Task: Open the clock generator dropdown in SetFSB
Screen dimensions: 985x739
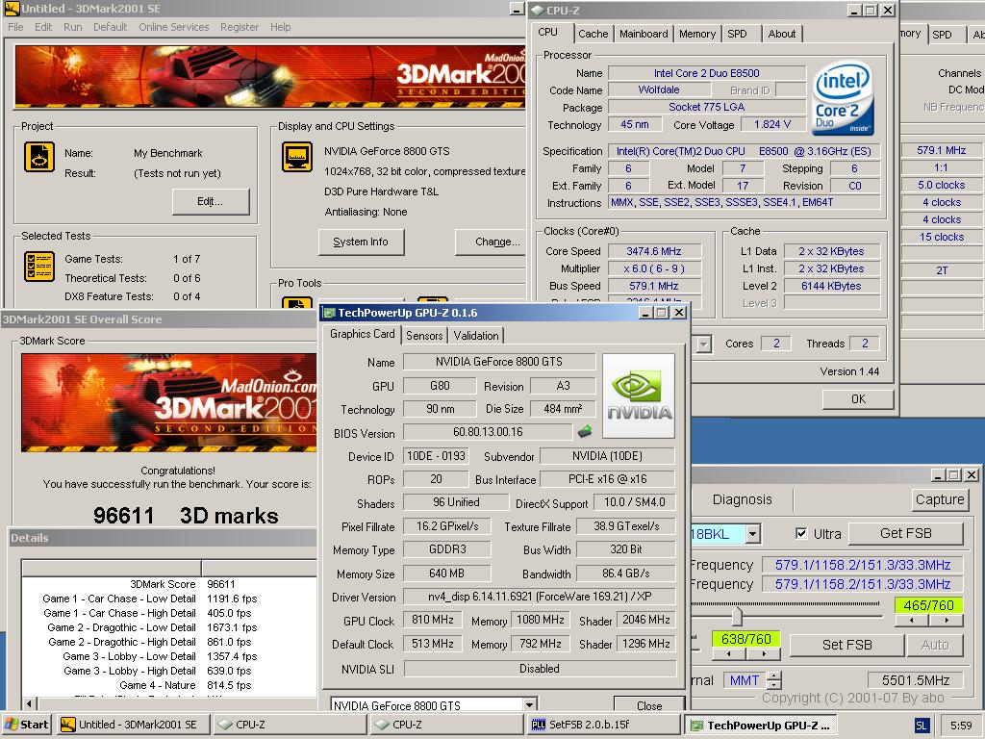Action: click(752, 534)
